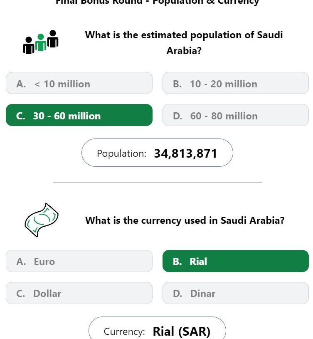The width and height of the screenshot is (313, 339).
Task: Click the green person figure in icon
Action: [x=41, y=42]
